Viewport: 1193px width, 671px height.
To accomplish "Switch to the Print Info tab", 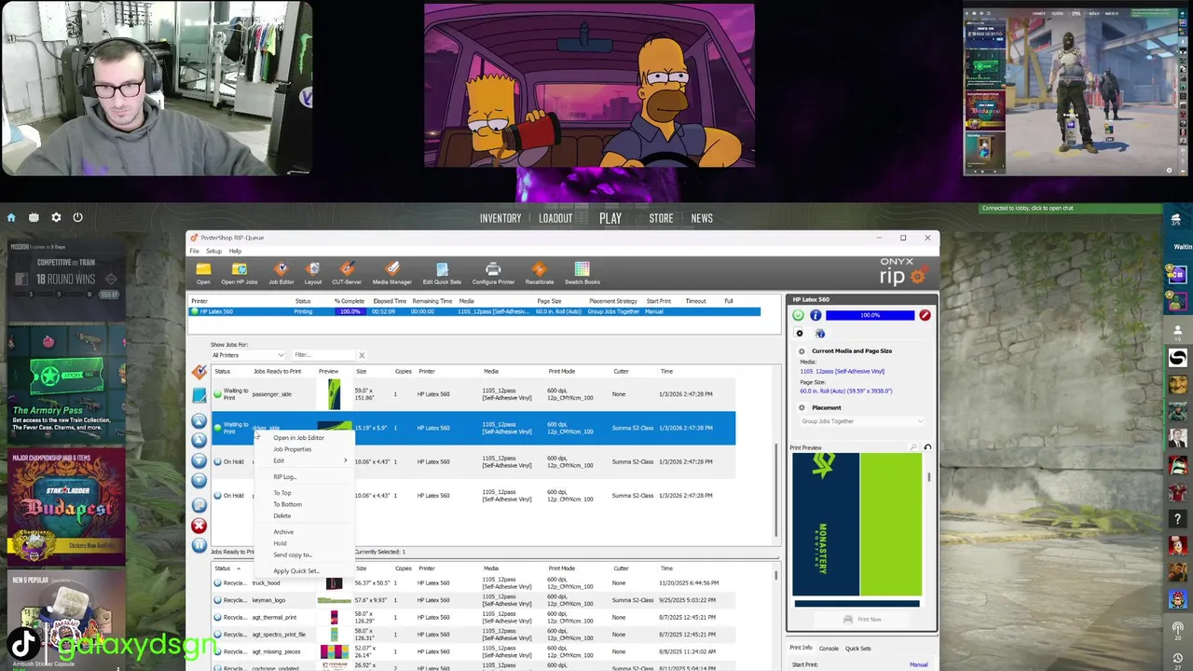I will (801, 649).
